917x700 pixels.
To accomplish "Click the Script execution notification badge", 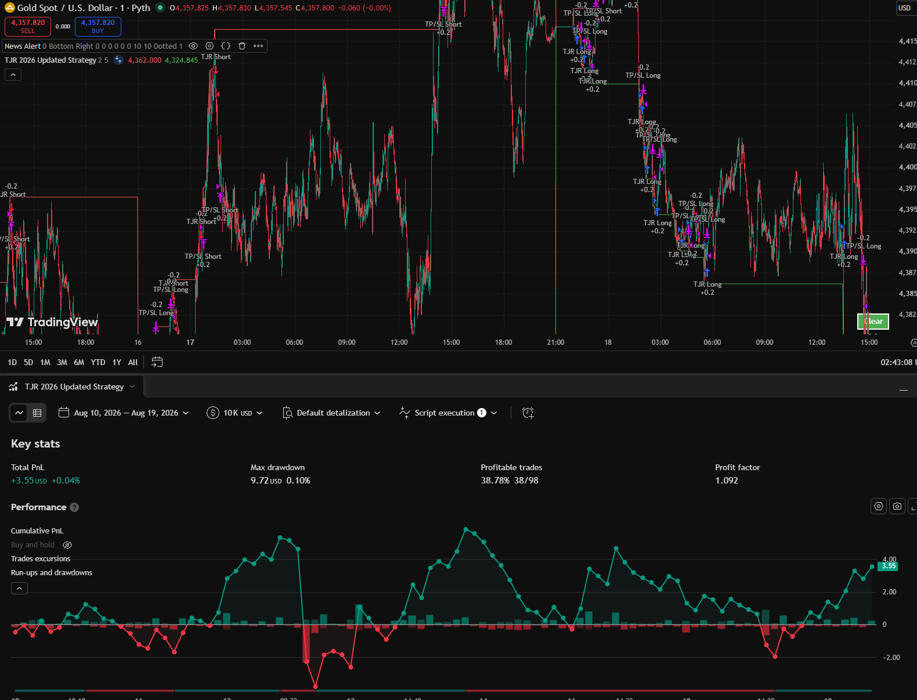I will 482,413.
